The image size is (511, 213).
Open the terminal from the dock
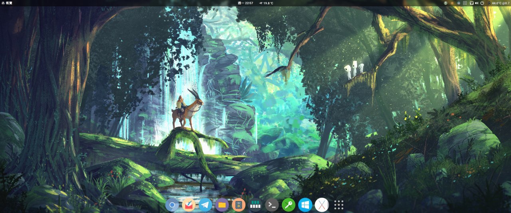[x=272, y=205]
